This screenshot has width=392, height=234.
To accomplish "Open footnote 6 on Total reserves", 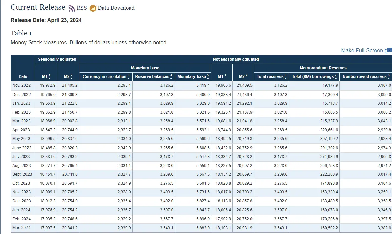I will pyautogui.click(x=285, y=76).
